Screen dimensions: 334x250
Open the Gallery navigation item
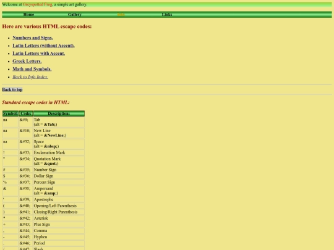click(x=75, y=14)
